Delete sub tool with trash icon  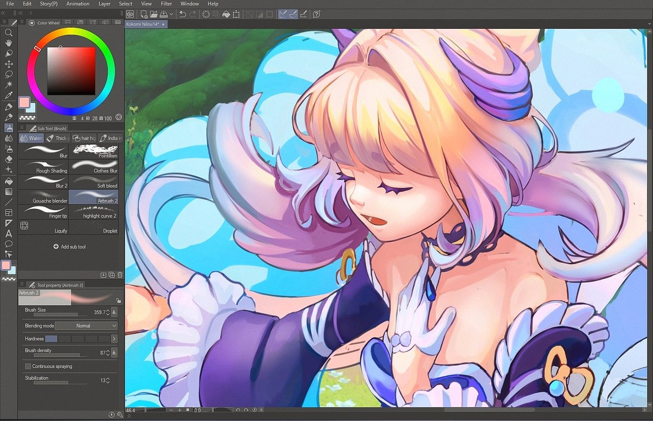pyautogui.click(x=120, y=275)
